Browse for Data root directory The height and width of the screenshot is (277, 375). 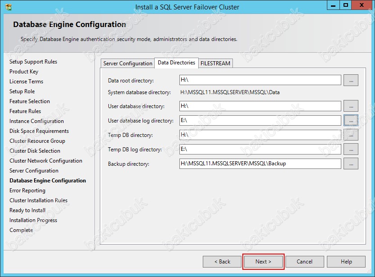pos(351,80)
